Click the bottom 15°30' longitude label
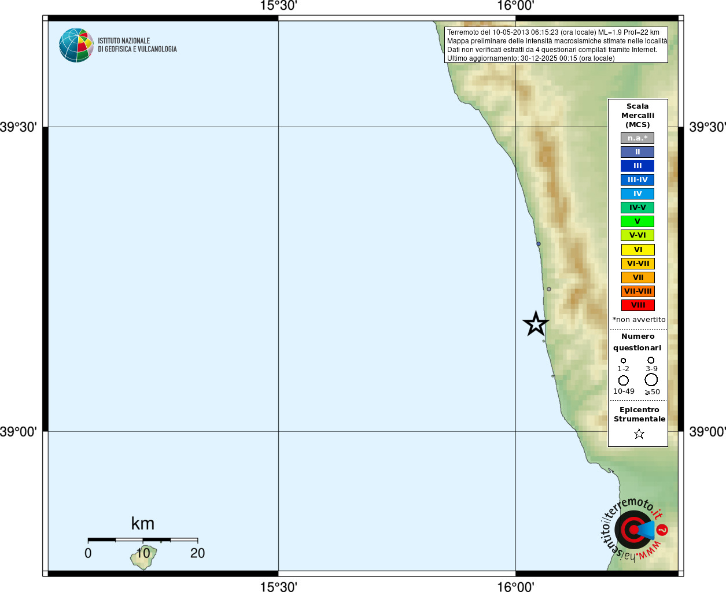 (278, 586)
